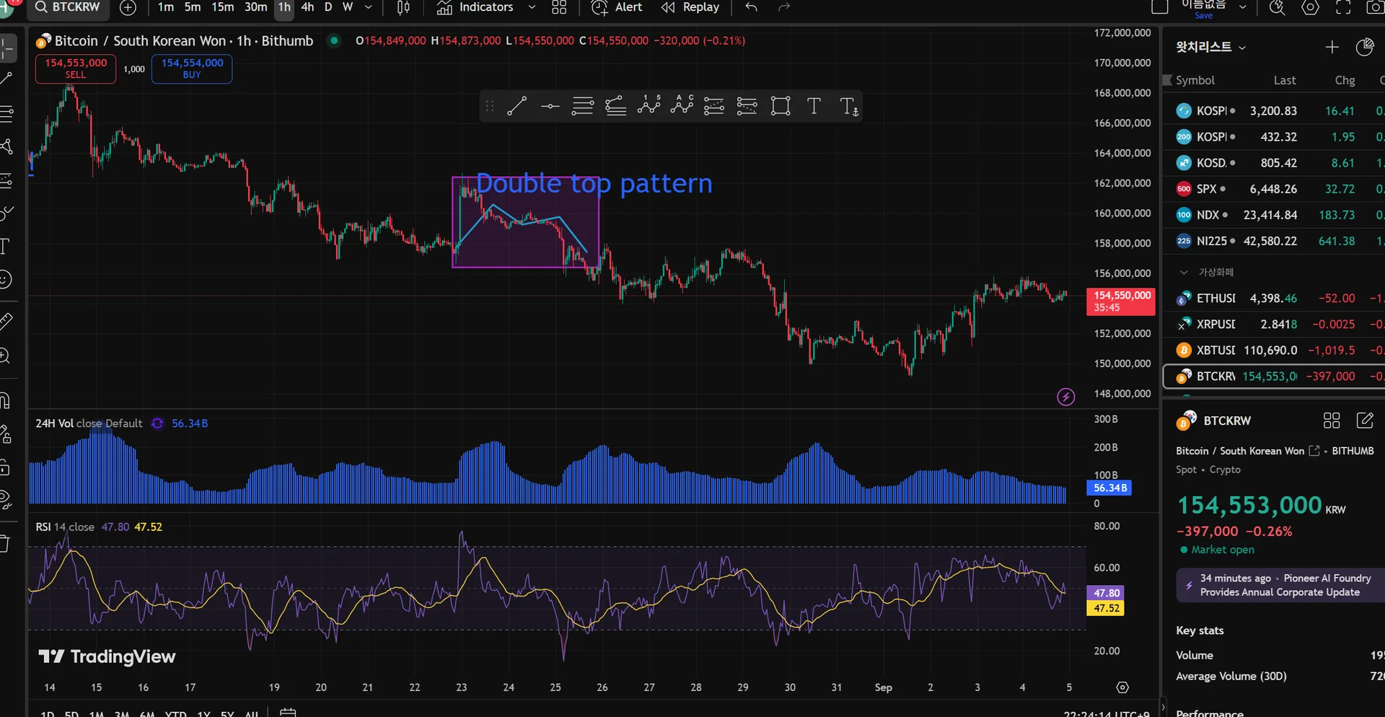Open chart settings hexagon icon
The width and height of the screenshot is (1385, 717).
tap(1311, 7)
